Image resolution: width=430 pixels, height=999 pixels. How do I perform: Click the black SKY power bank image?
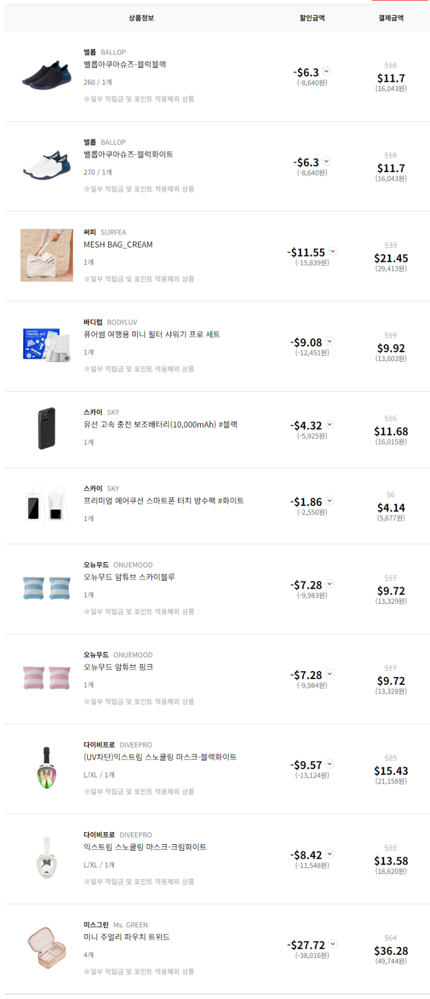tap(47, 429)
